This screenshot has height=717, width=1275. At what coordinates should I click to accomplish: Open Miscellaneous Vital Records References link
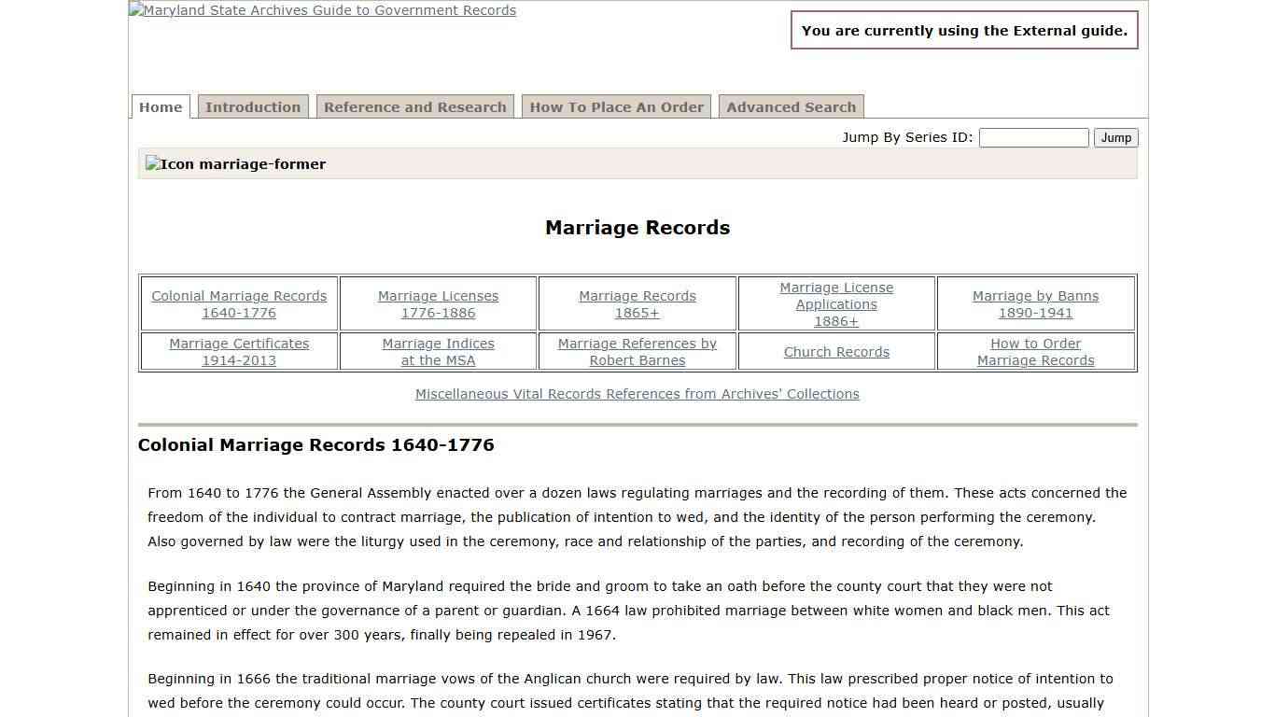[x=637, y=393]
